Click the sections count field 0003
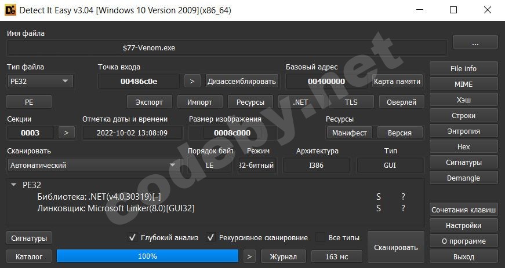 coord(30,133)
